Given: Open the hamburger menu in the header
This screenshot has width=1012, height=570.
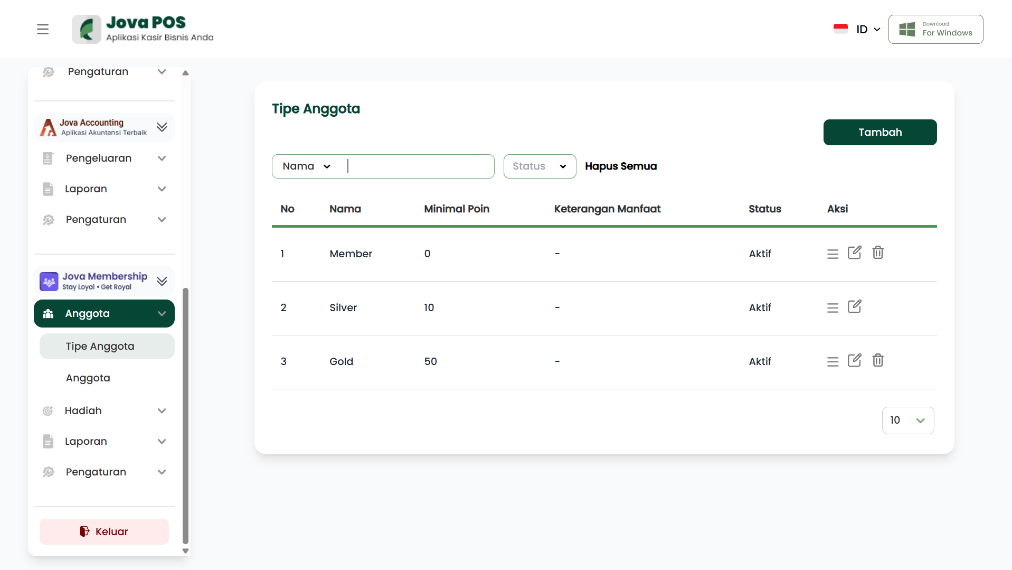Looking at the screenshot, I should [43, 29].
